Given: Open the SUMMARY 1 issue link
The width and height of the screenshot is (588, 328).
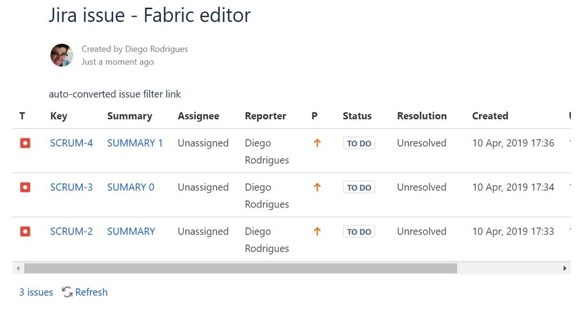Looking at the screenshot, I should [x=135, y=143].
